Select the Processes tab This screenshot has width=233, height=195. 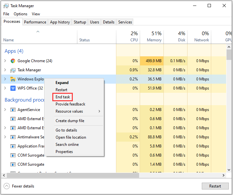(12, 21)
